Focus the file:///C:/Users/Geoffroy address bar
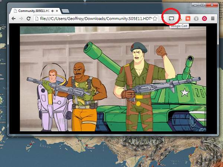 [x=96, y=19]
